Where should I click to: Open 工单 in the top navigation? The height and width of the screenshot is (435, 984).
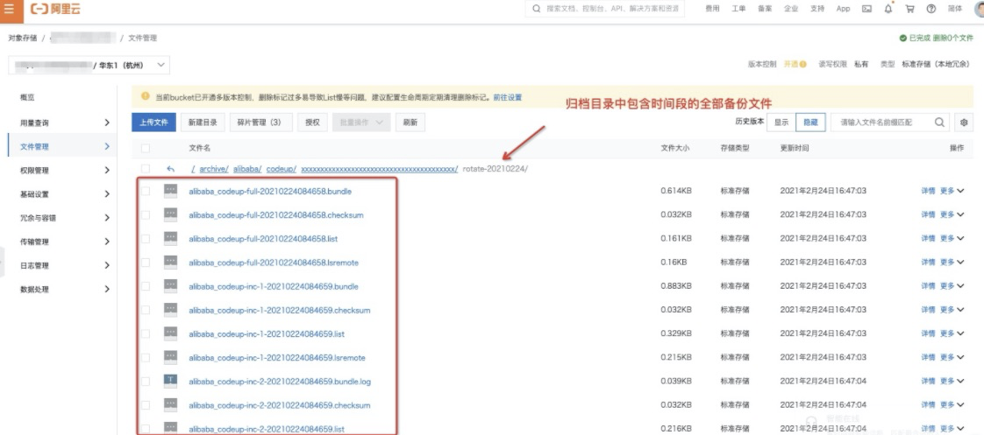click(x=738, y=9)
